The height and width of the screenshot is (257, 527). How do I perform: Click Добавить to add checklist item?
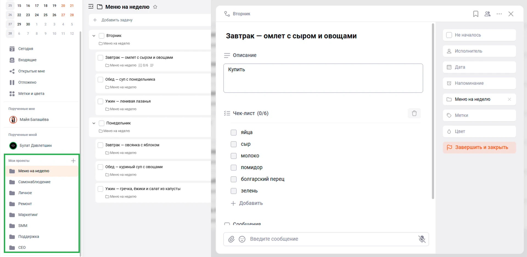pyautogui.click(x=247, y=203)
